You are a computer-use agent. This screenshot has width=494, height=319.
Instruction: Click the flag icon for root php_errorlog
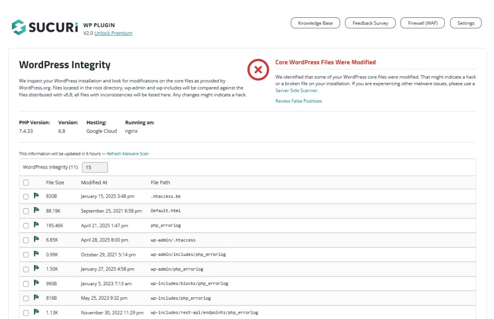point(37,225)
